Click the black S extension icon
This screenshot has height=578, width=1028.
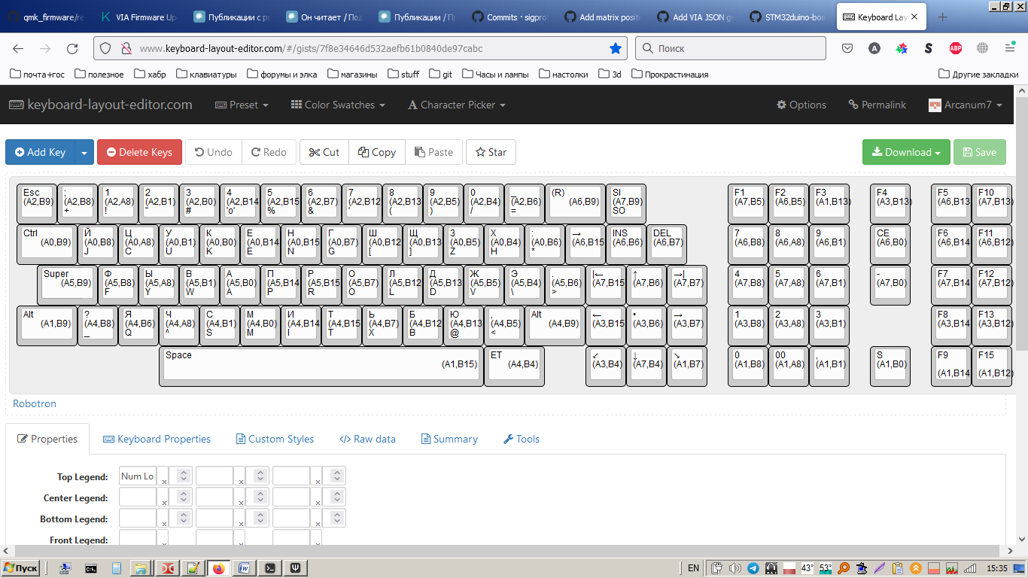928,48
